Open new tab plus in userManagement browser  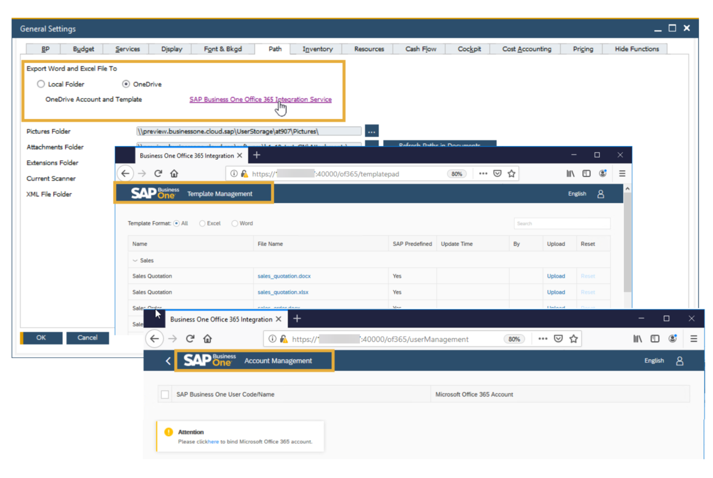click(297, 319)
